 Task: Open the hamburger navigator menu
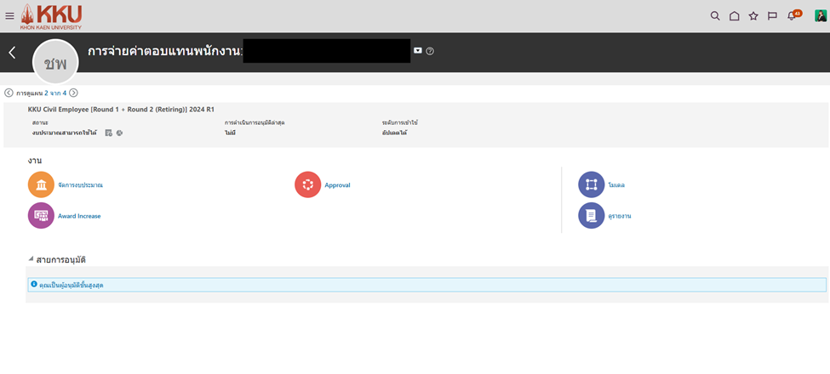[x=9, y=15]
